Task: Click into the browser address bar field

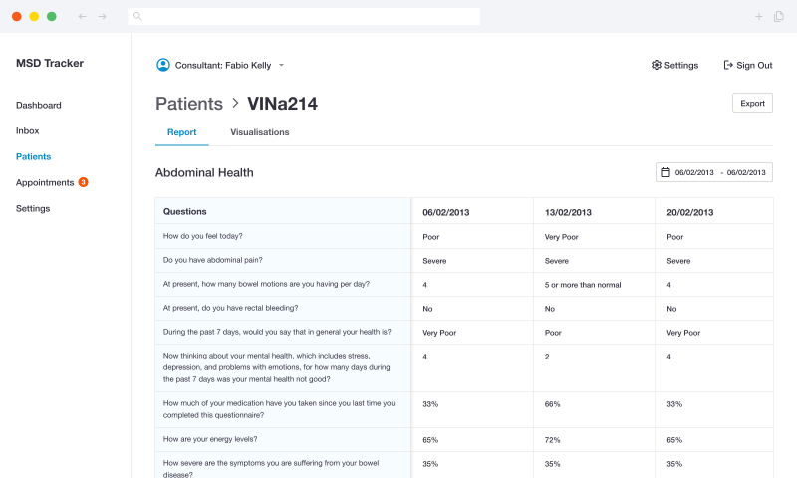Action: pyautogui.click(x=304, y=16)
